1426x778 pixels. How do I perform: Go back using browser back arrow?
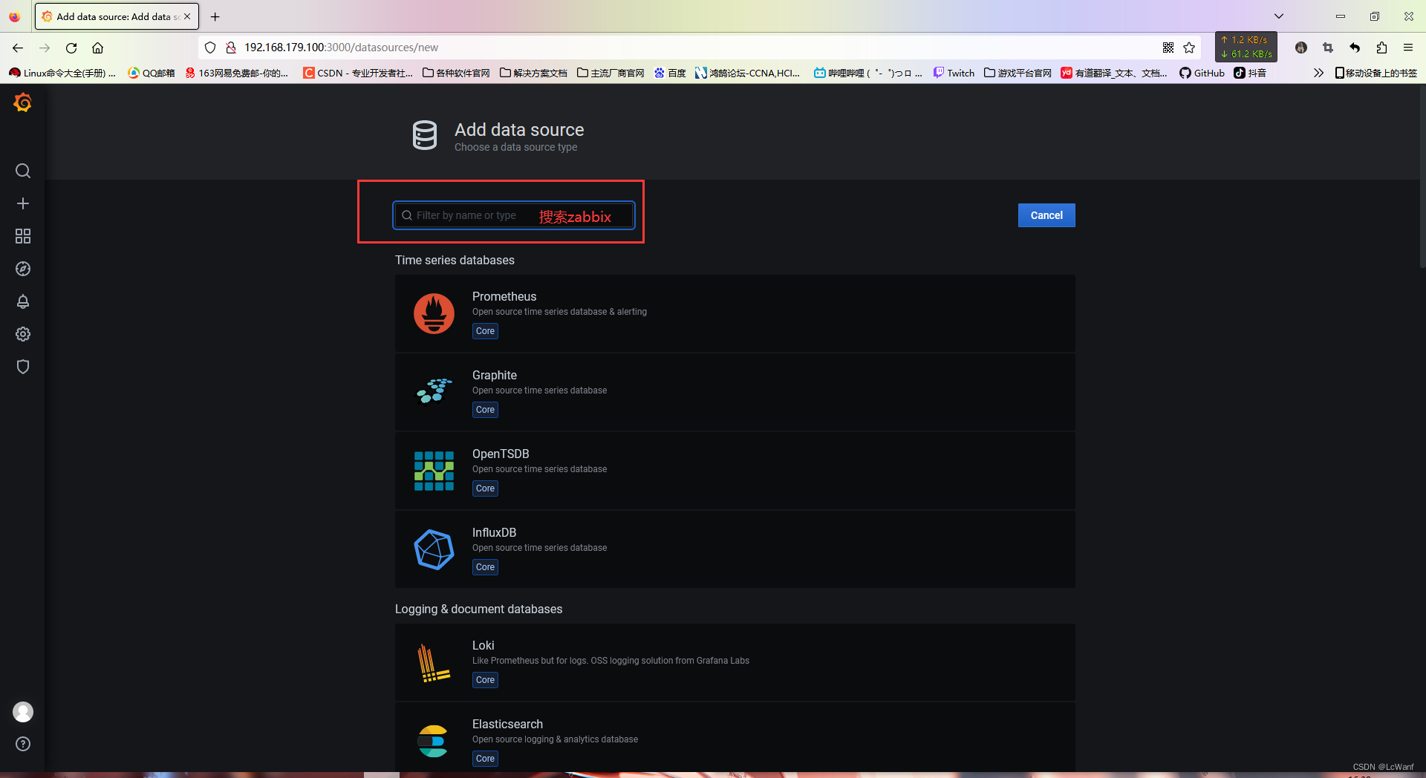coord(18,48)
